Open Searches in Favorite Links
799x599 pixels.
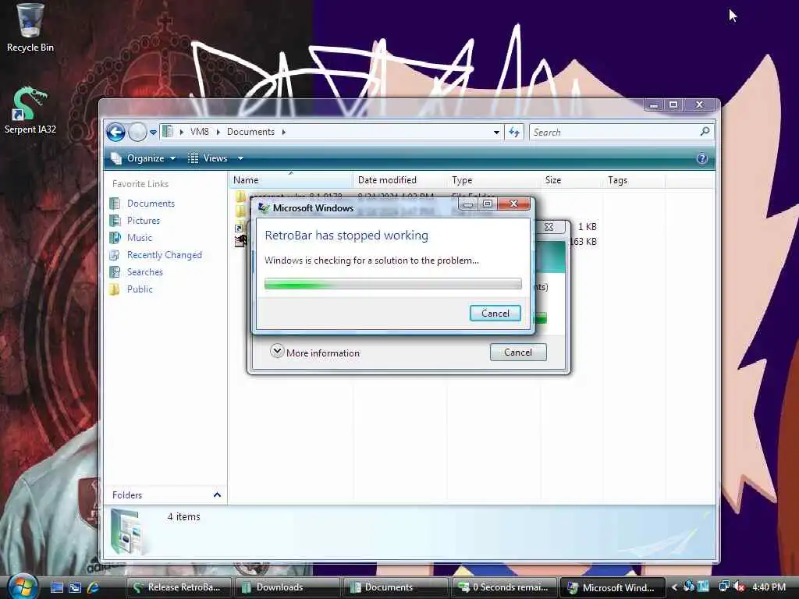pyautogui.click(x=144, y=272)
